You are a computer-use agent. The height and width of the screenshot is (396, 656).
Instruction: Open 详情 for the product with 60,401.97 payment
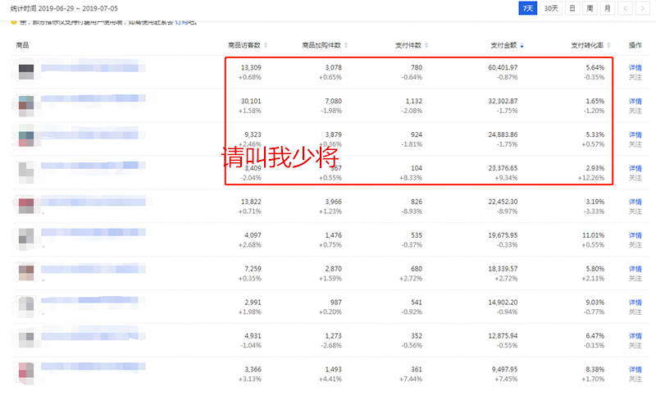tap(635, 67)
